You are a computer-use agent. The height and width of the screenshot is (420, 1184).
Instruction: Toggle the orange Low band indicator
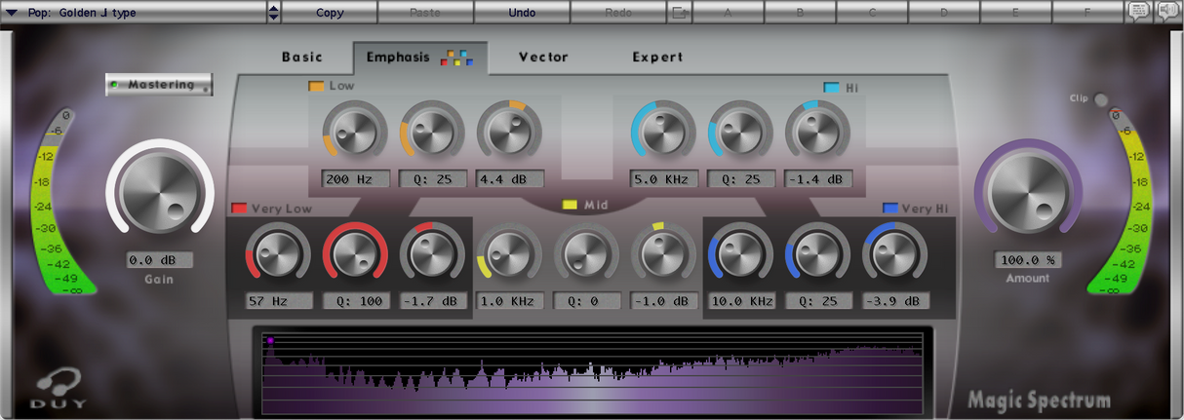pos(317,86)
